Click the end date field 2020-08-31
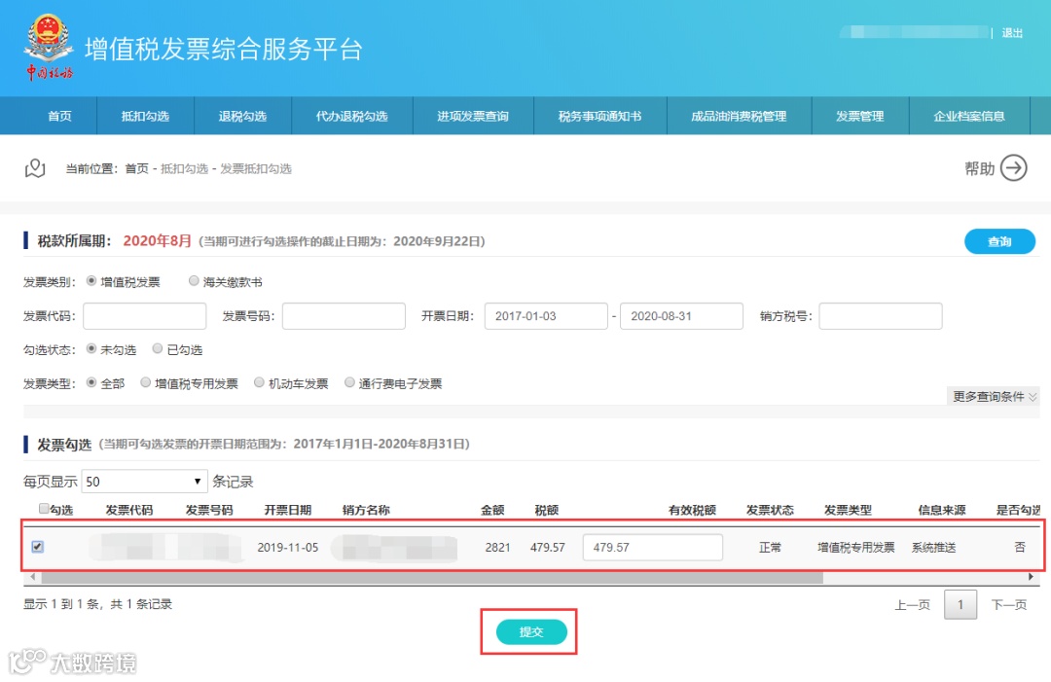This screenshot has height=682, width=1051. (681, 315)
